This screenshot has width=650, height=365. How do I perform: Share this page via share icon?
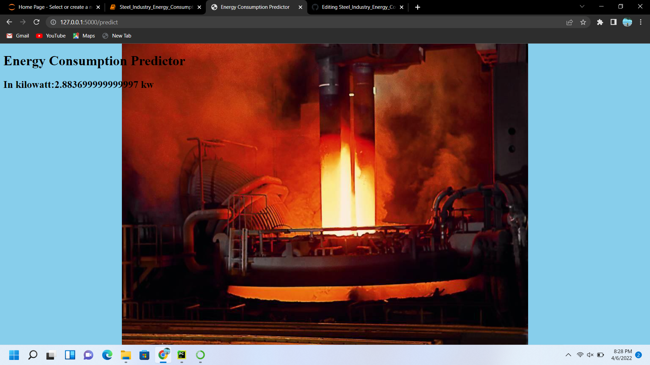(x=569, y=22)
